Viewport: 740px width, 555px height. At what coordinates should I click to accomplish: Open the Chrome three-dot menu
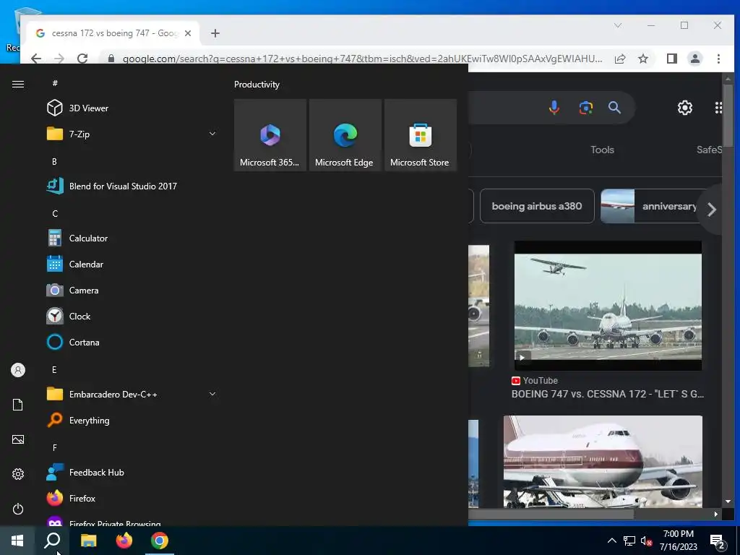(x=718, y=59)
